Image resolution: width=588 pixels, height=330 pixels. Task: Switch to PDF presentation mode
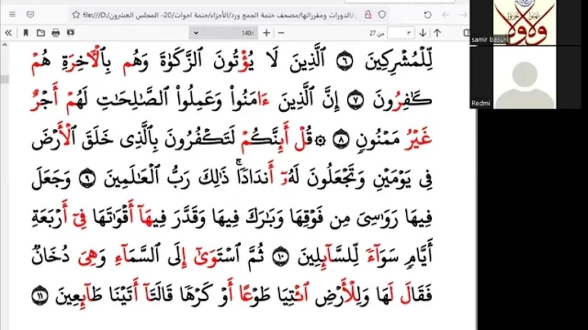tap(70, 33)
